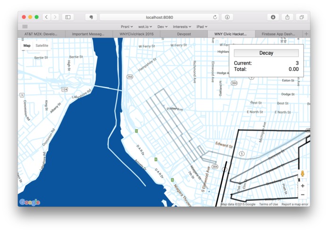The height and width of the screenshot is (233, 328).
Task: Switch map to Satellite view
Action: click(42, 46)
